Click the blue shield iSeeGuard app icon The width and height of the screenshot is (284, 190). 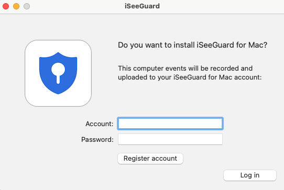tap(58, 73)
